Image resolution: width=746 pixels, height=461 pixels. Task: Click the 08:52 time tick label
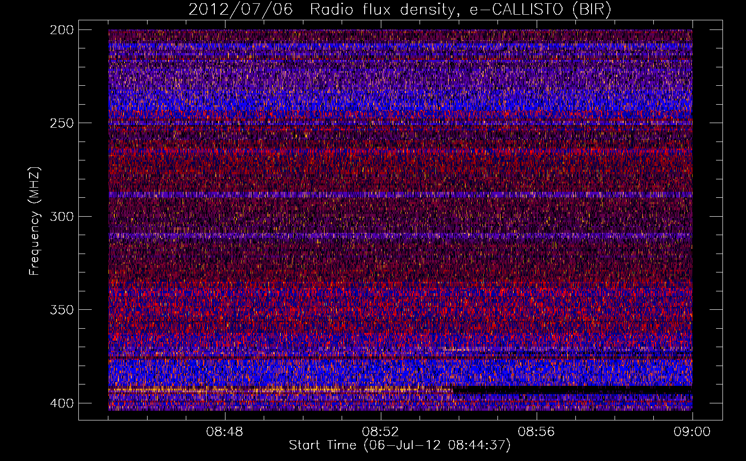pyautogui.click(x=380, y=432)
